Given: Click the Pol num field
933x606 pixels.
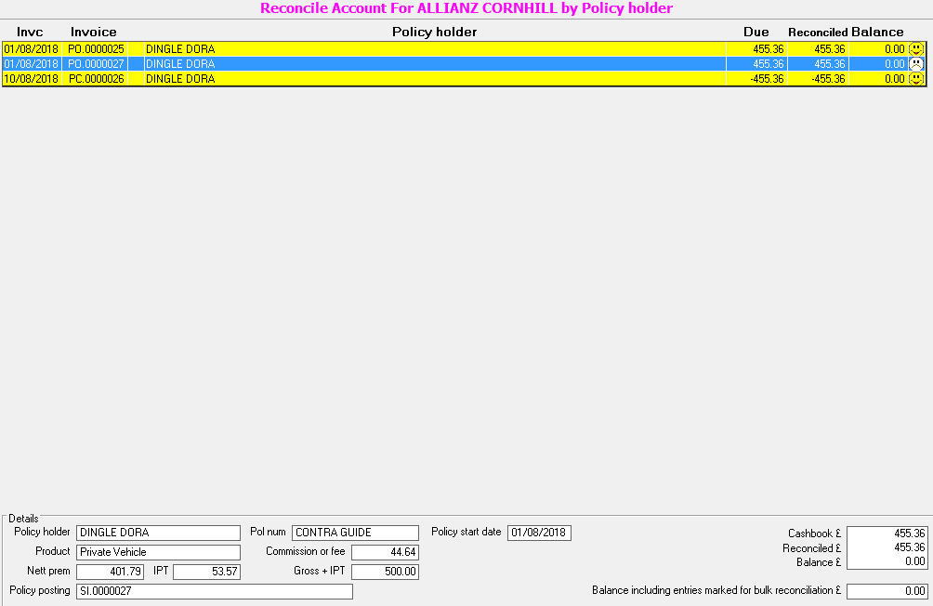Looking at the screenshot, I should click(355, 533).
